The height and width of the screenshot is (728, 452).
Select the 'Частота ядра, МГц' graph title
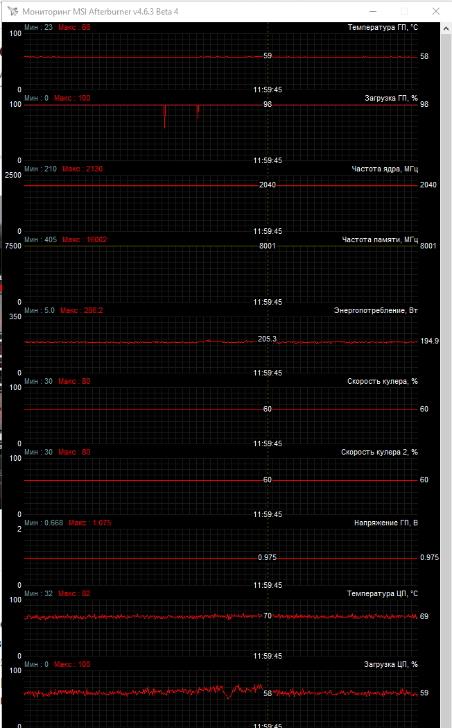pyautogui.click(x=384, y=169)
